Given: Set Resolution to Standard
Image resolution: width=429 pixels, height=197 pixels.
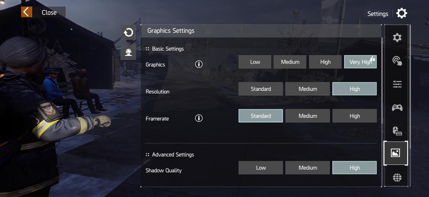Looking at the screenshot, I should (260, 89).
